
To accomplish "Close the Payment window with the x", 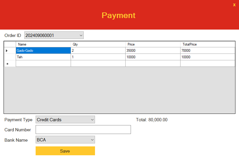I will 234,5.
